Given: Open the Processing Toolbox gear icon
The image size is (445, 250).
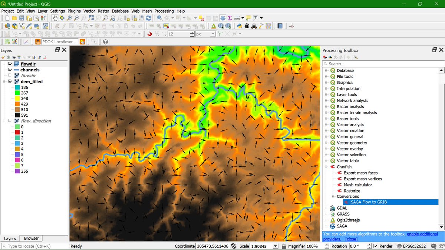Looking at the screenshot, I should tap(222, 18).
